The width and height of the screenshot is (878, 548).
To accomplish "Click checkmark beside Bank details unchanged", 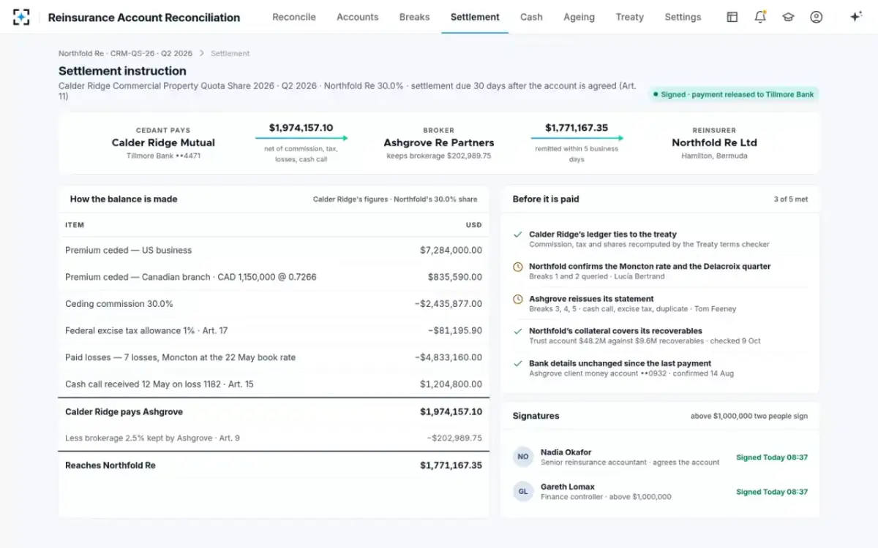I will 518,363.
